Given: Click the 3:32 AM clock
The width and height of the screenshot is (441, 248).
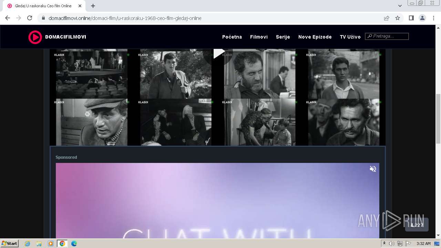Looking at the screenshot, I should click(423, 244).
